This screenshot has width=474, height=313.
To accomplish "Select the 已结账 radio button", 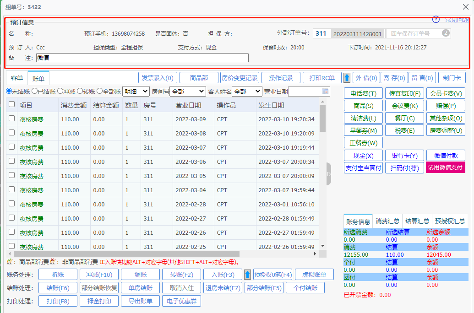I will (x=34, y=91).
